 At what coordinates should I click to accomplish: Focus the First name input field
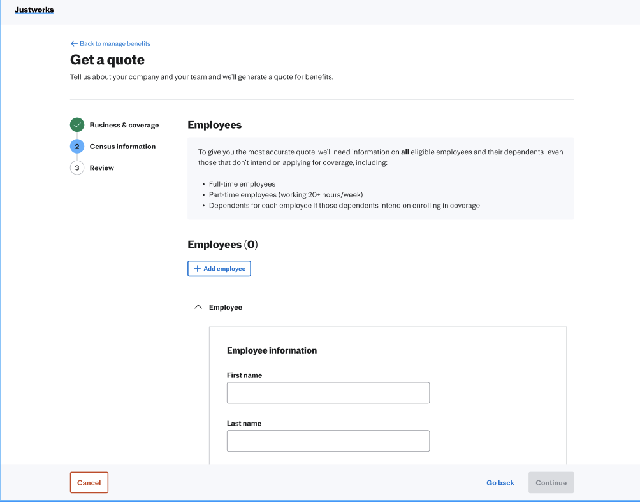point(328,393)
